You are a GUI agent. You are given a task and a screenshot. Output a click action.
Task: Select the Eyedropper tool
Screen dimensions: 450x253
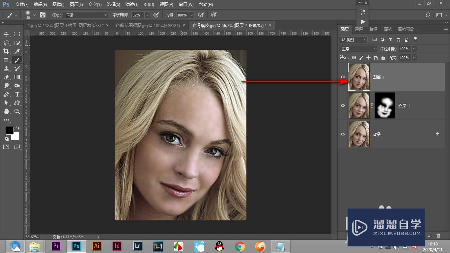pos(17,51)
